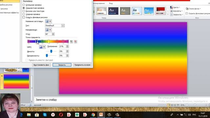Viewport: 210px width, 118px height.
Task: Open the 'Вид' ribbon tab
Action: pyautogui.click(x=111, y=3)
